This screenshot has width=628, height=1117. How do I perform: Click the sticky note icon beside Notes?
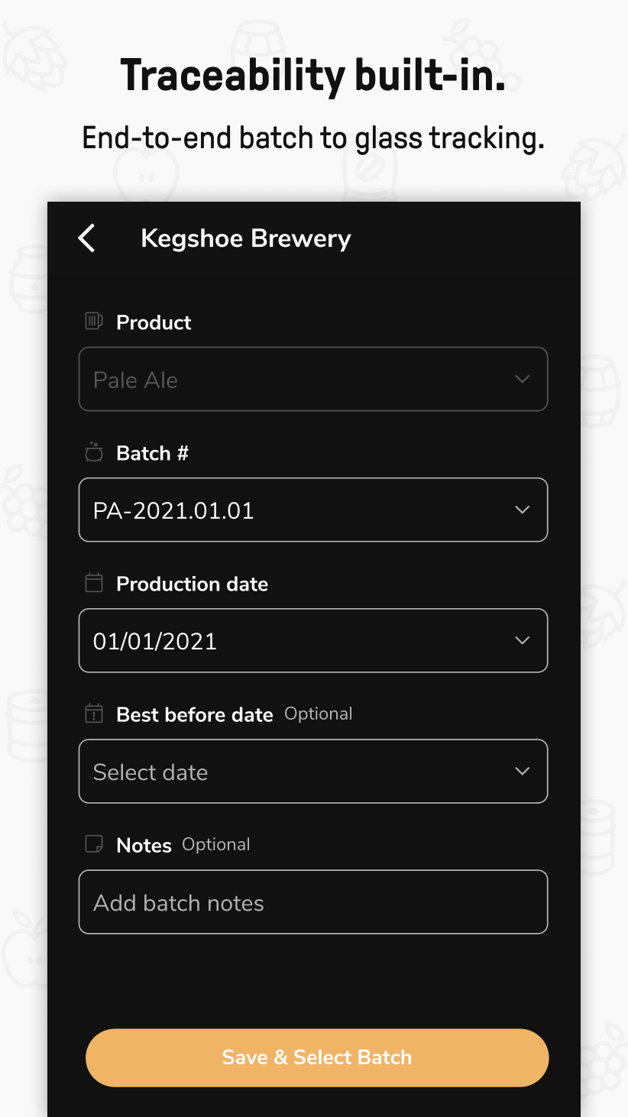tap(93, 844)
